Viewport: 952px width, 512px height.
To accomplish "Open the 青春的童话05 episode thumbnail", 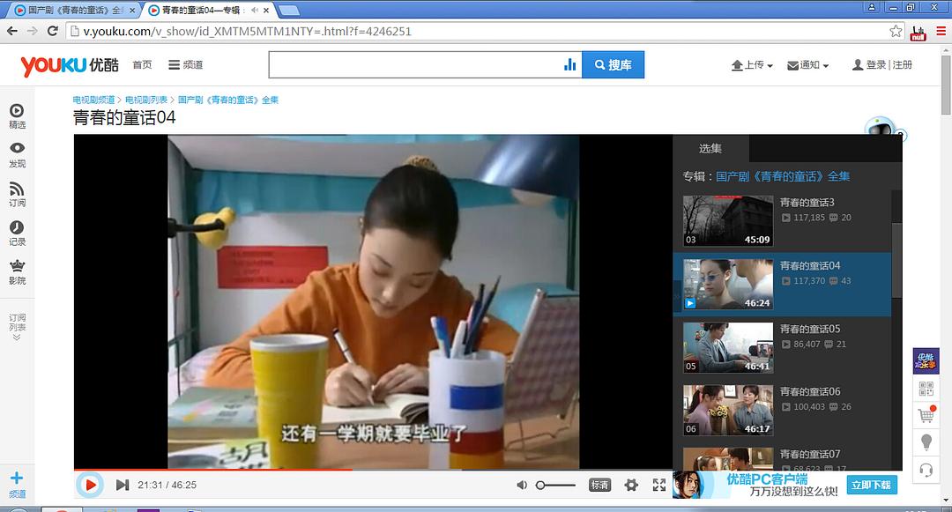I will point(728,347).
